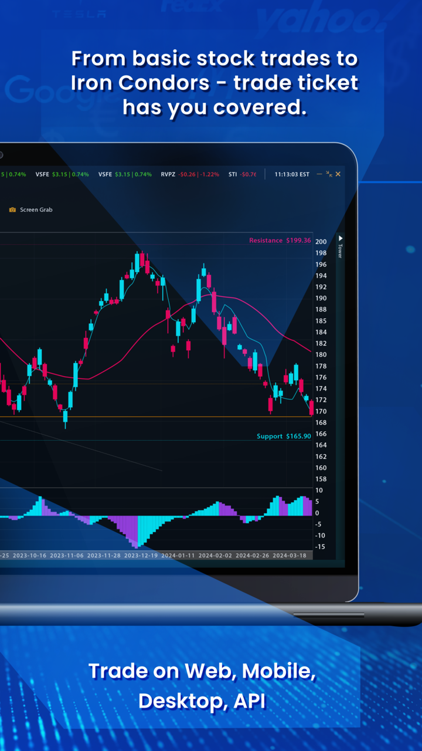Click the 2023-11-06 date on time axis
The image size is (422, 751).
click(x=66, y=555)
